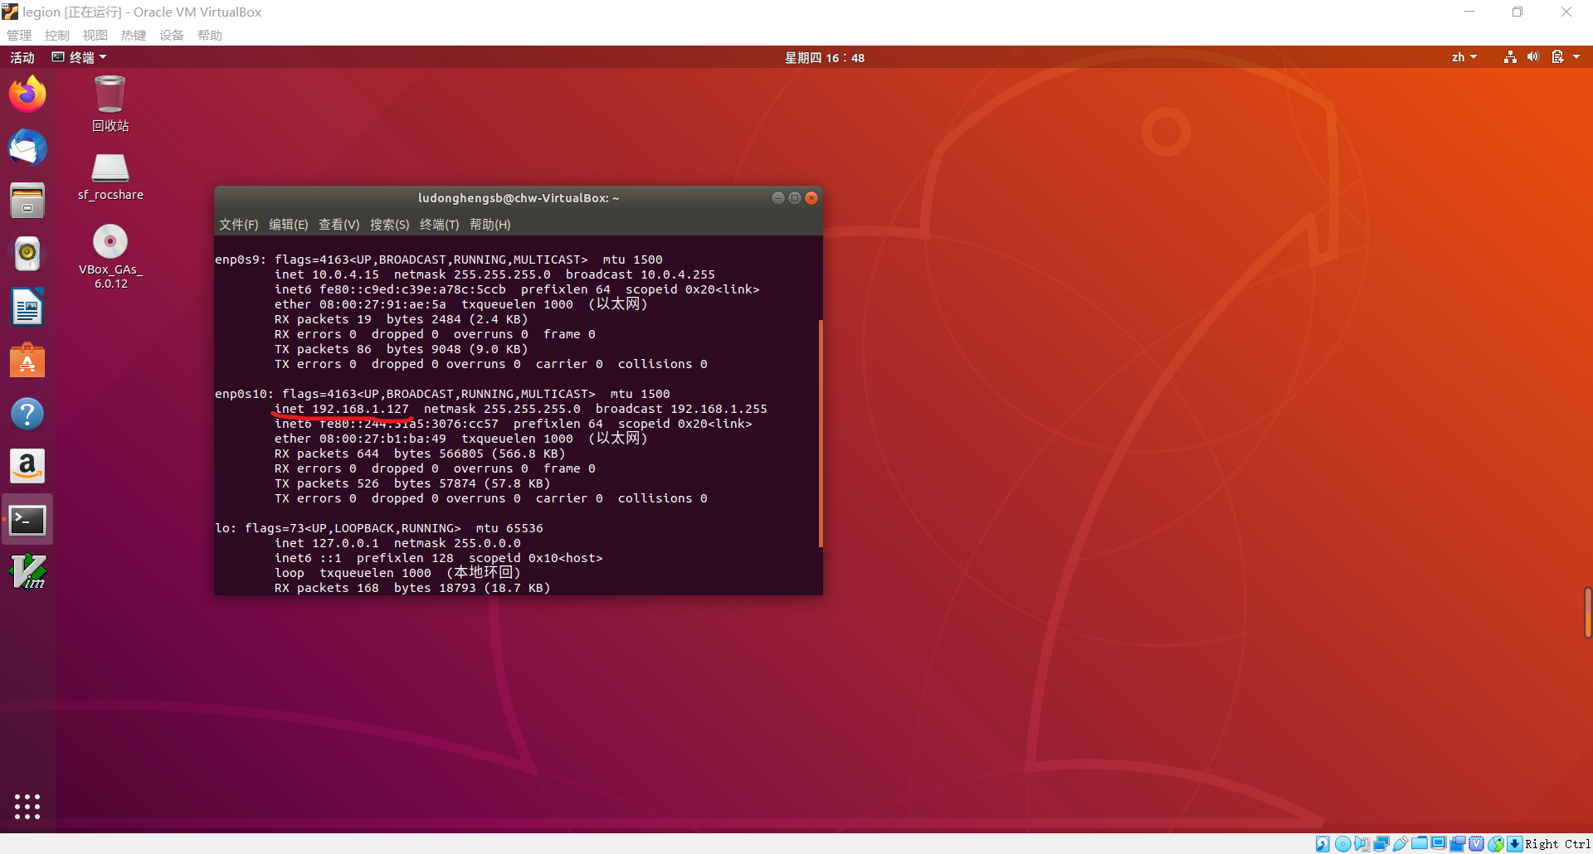Click the recording status bar icon
This screenshot has width=1593, height=854.
pyautogui.click(x=1458, y=844)
